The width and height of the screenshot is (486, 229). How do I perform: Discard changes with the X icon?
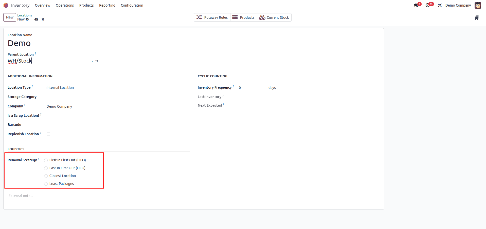[43, 19]
